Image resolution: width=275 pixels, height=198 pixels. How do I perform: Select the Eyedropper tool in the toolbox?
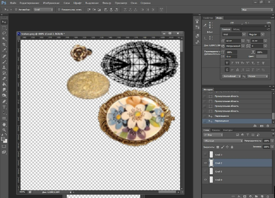(x=4, y=50)
